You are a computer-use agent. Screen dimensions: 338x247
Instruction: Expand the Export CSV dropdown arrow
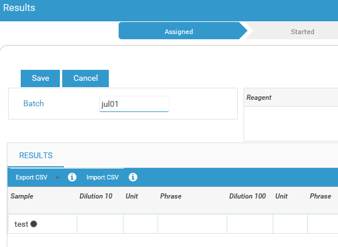coord(57,178)
